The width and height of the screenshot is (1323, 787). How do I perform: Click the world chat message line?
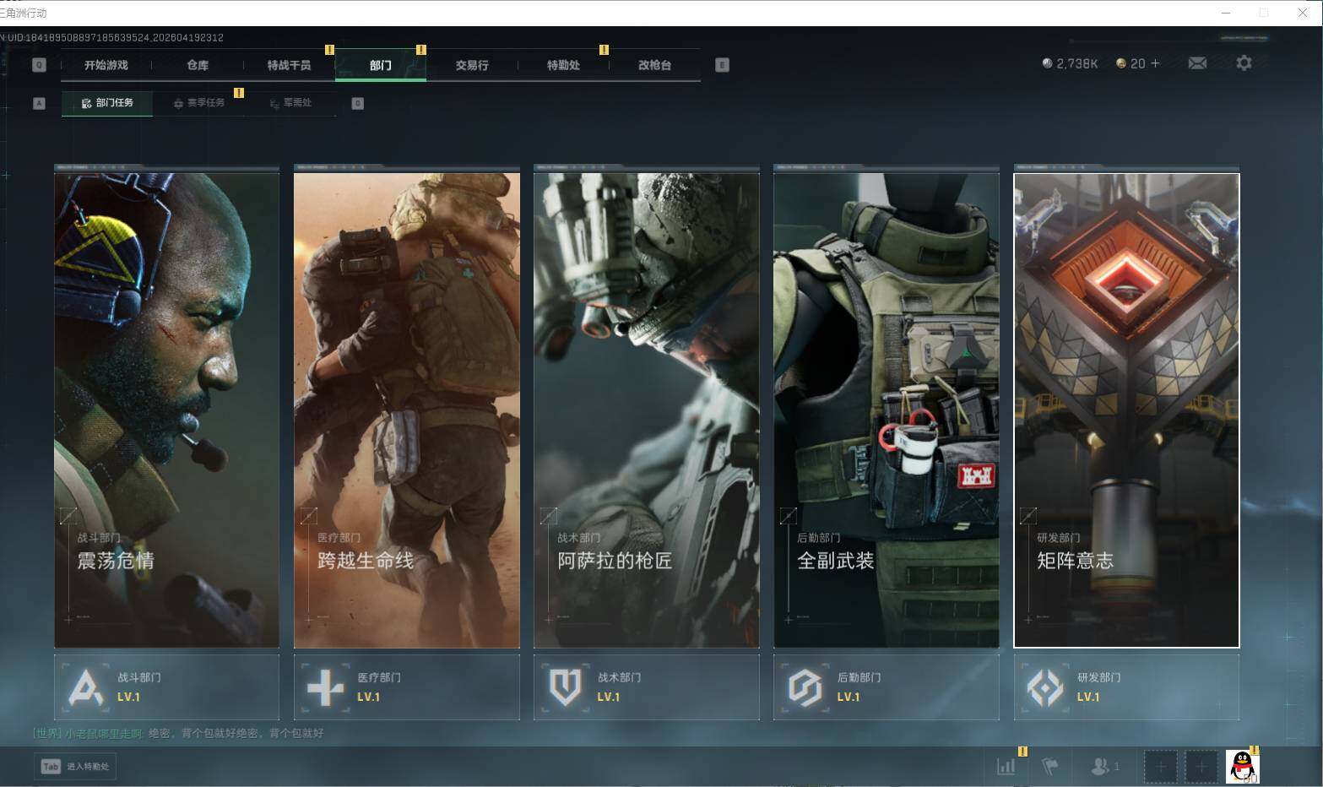(178, 733)
